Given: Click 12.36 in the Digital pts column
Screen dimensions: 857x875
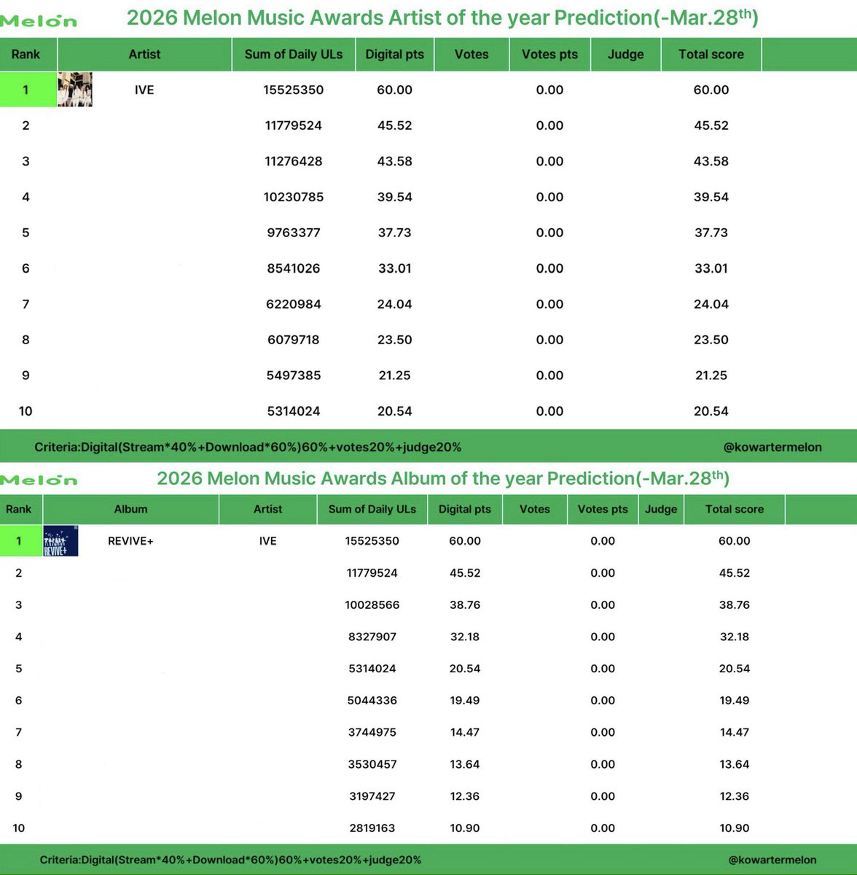Looking at the screenshot, I should (465, 796).
